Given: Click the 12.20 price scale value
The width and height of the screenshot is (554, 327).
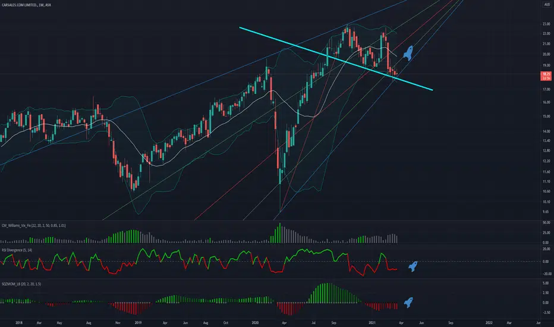Looking at the screenshot, I should pyautogui.click(x=546, y=161).
